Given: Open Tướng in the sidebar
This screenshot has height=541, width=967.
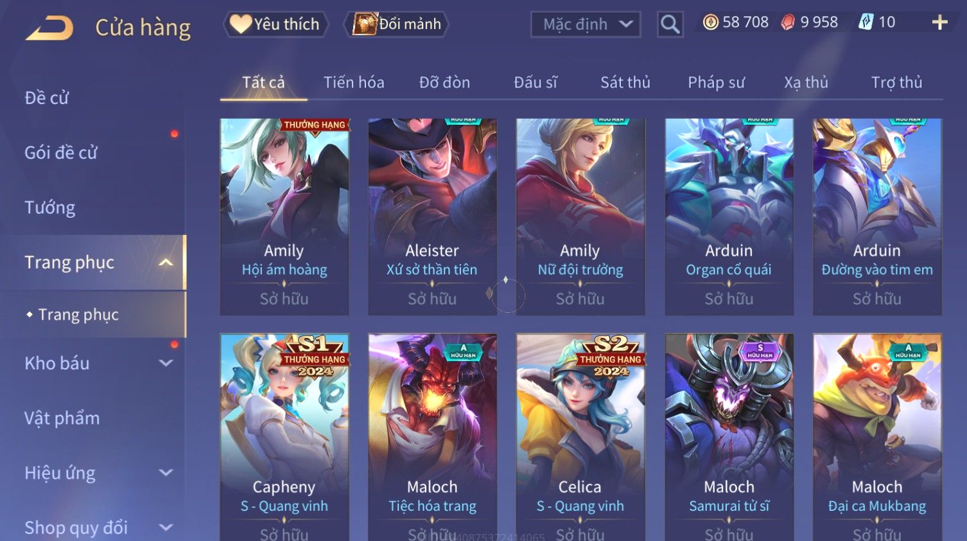Looking at the screenshot, I should [x=50, y=208].
